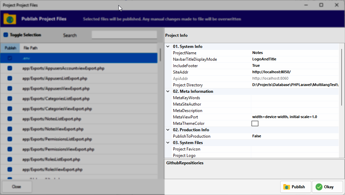Uncheck the AppusersViewExport.php checkbox
The height and width of the screenshot is (195, 345).
click(x=10, y=88)
